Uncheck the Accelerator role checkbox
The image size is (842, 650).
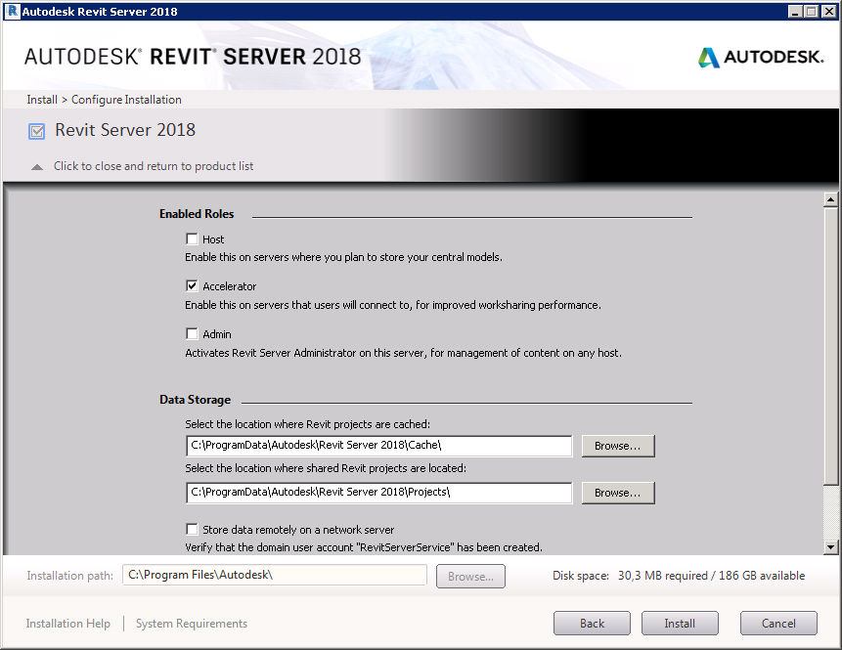point(192,285)
